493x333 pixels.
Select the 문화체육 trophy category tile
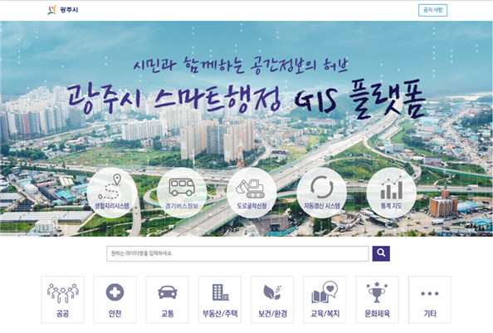(377, 300)
